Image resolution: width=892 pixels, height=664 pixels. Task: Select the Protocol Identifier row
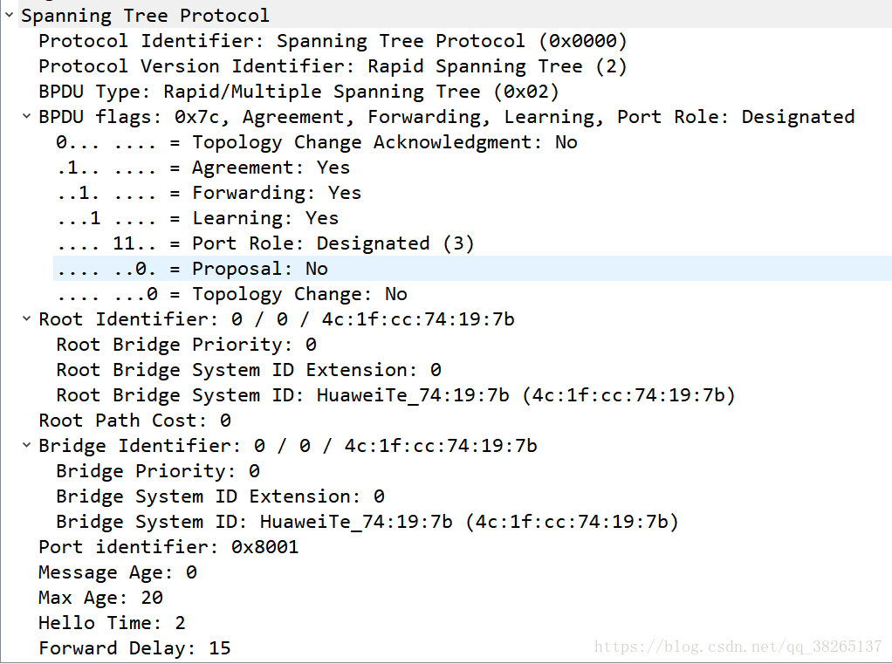333,41
